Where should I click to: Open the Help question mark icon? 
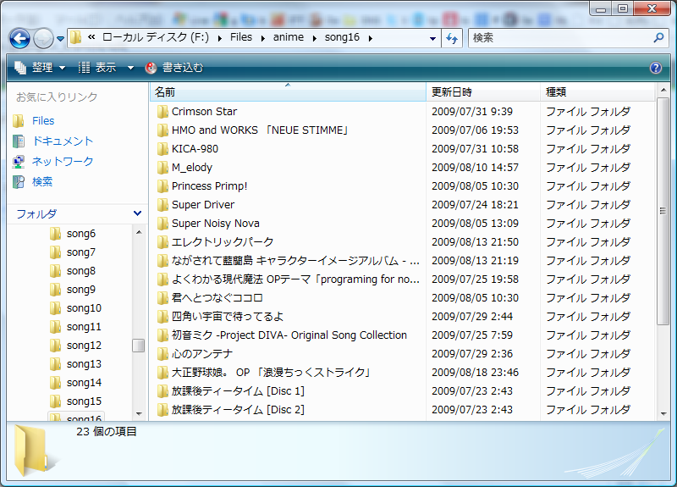click(x=655, y=68)
